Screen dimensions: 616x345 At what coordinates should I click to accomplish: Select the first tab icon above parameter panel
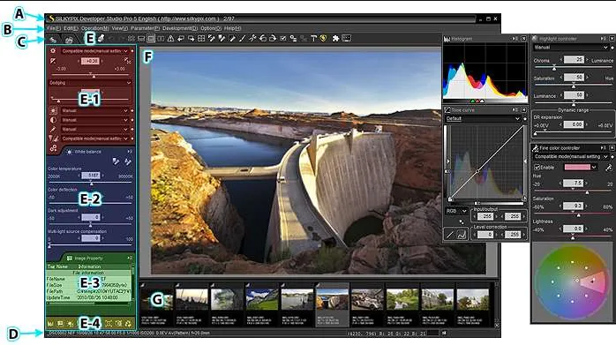[53, 39]
